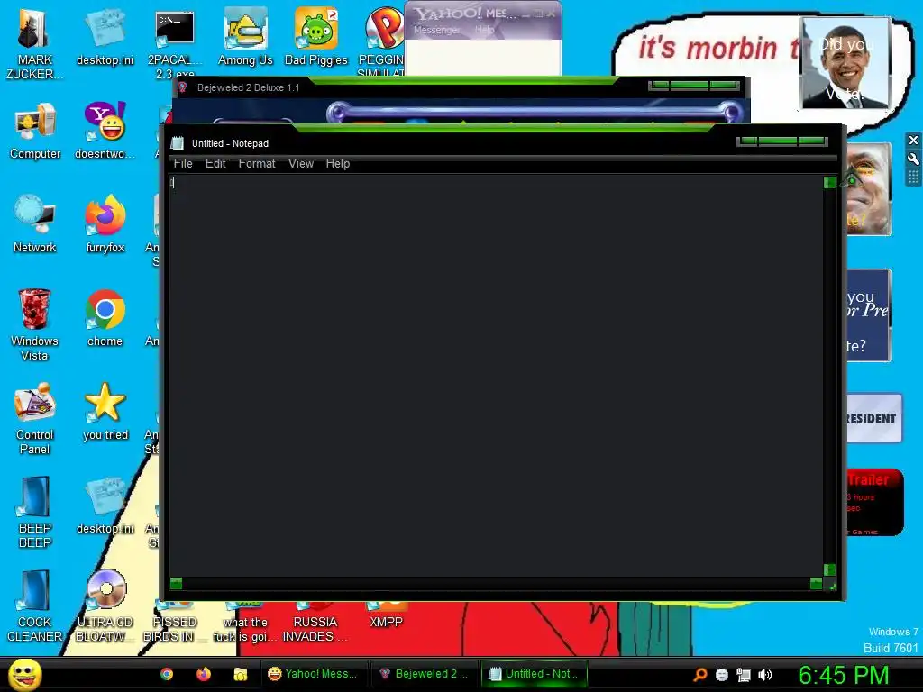The width and height of the screenshot is (923, 692).
Task: Open the Windows Vista recycle bin icon
Action: (x=34, y=325)
